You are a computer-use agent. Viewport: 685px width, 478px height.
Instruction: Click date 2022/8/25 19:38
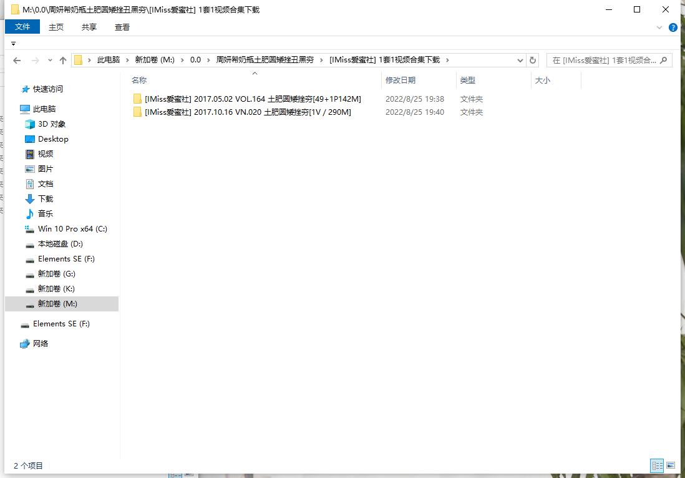click(x=415, y=99)
